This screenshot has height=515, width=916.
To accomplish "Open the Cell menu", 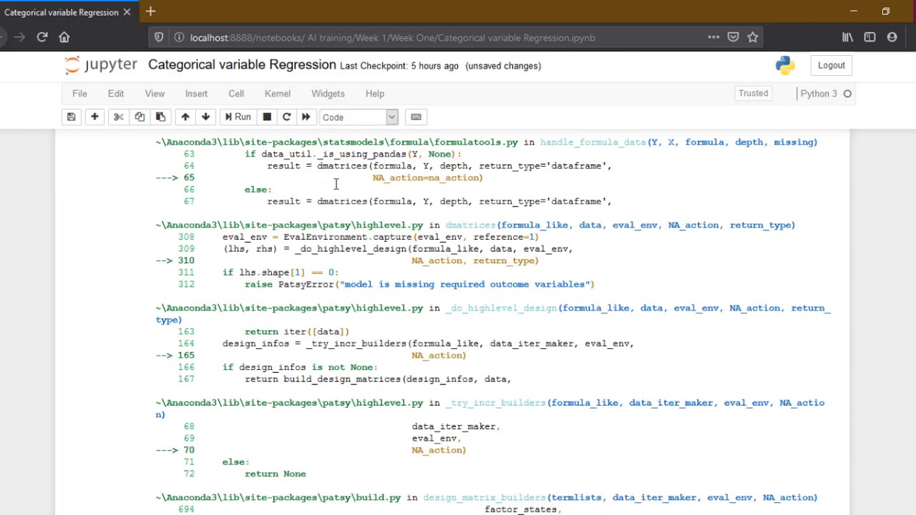I will [236, 94].
